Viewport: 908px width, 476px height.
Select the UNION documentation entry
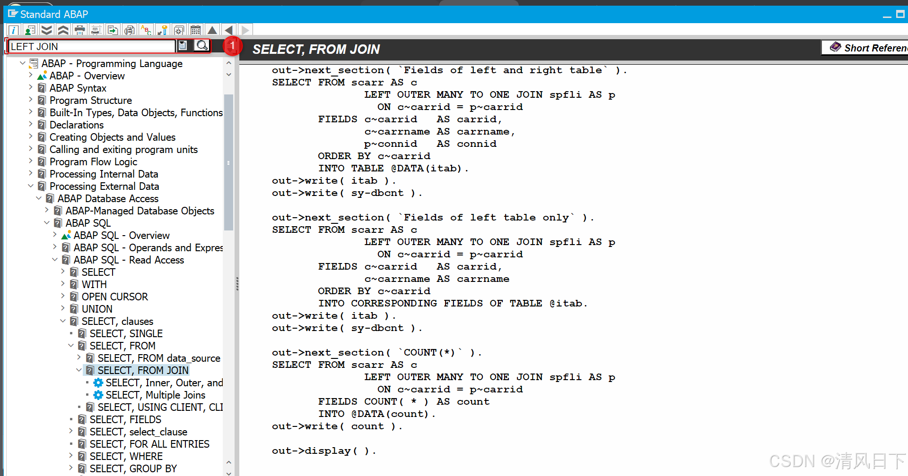97,308
